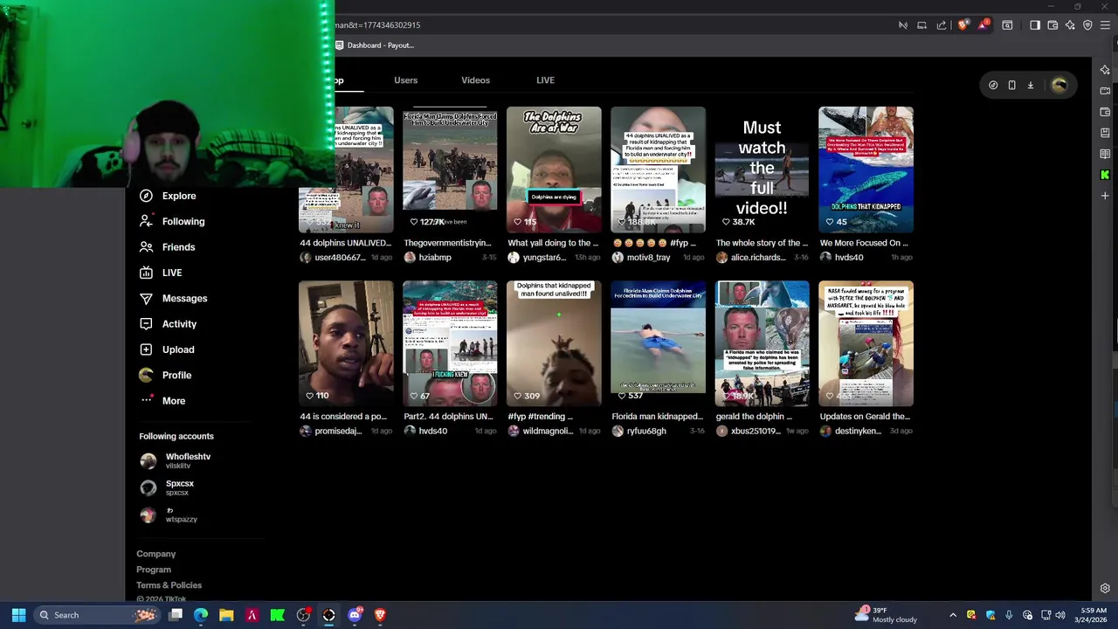The width and height of the screenshot is (1118, 629).
Task: Switch to the Videos search tab
Action: pos(475,80)
